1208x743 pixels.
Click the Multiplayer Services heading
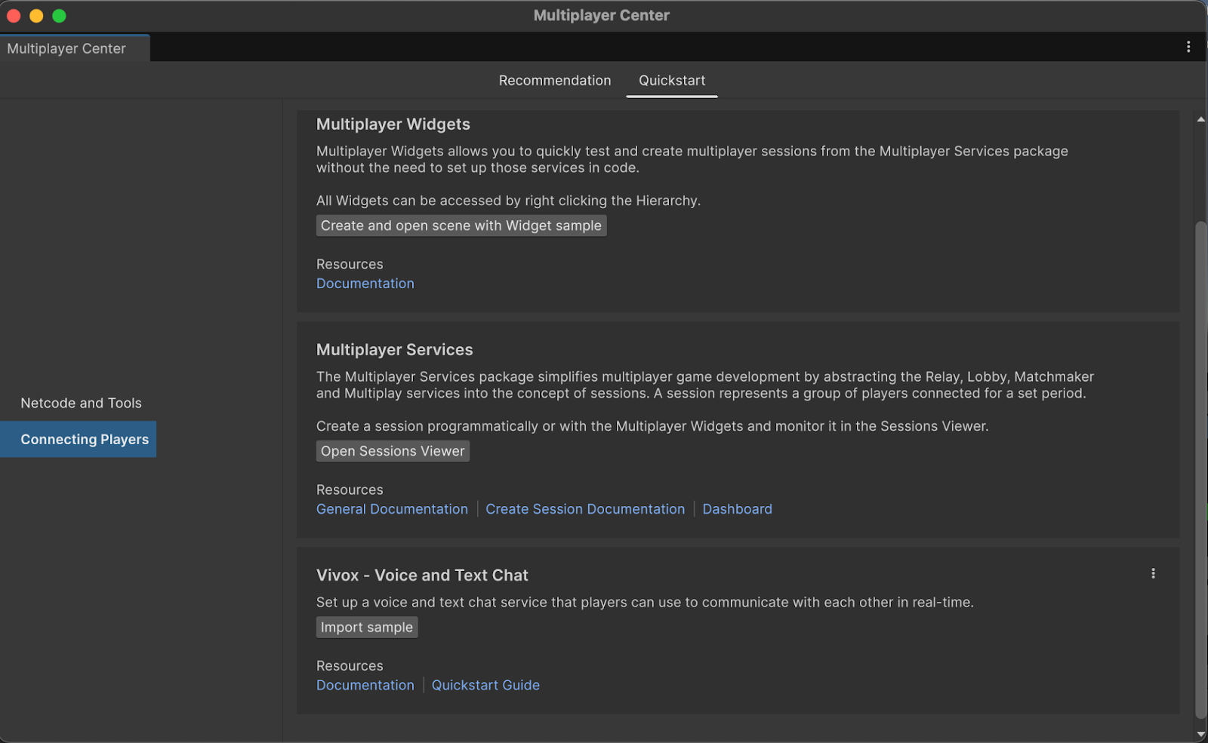394,350
